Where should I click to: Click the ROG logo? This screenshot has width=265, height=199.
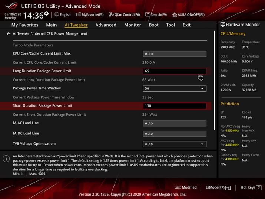[x=11, y=6]
